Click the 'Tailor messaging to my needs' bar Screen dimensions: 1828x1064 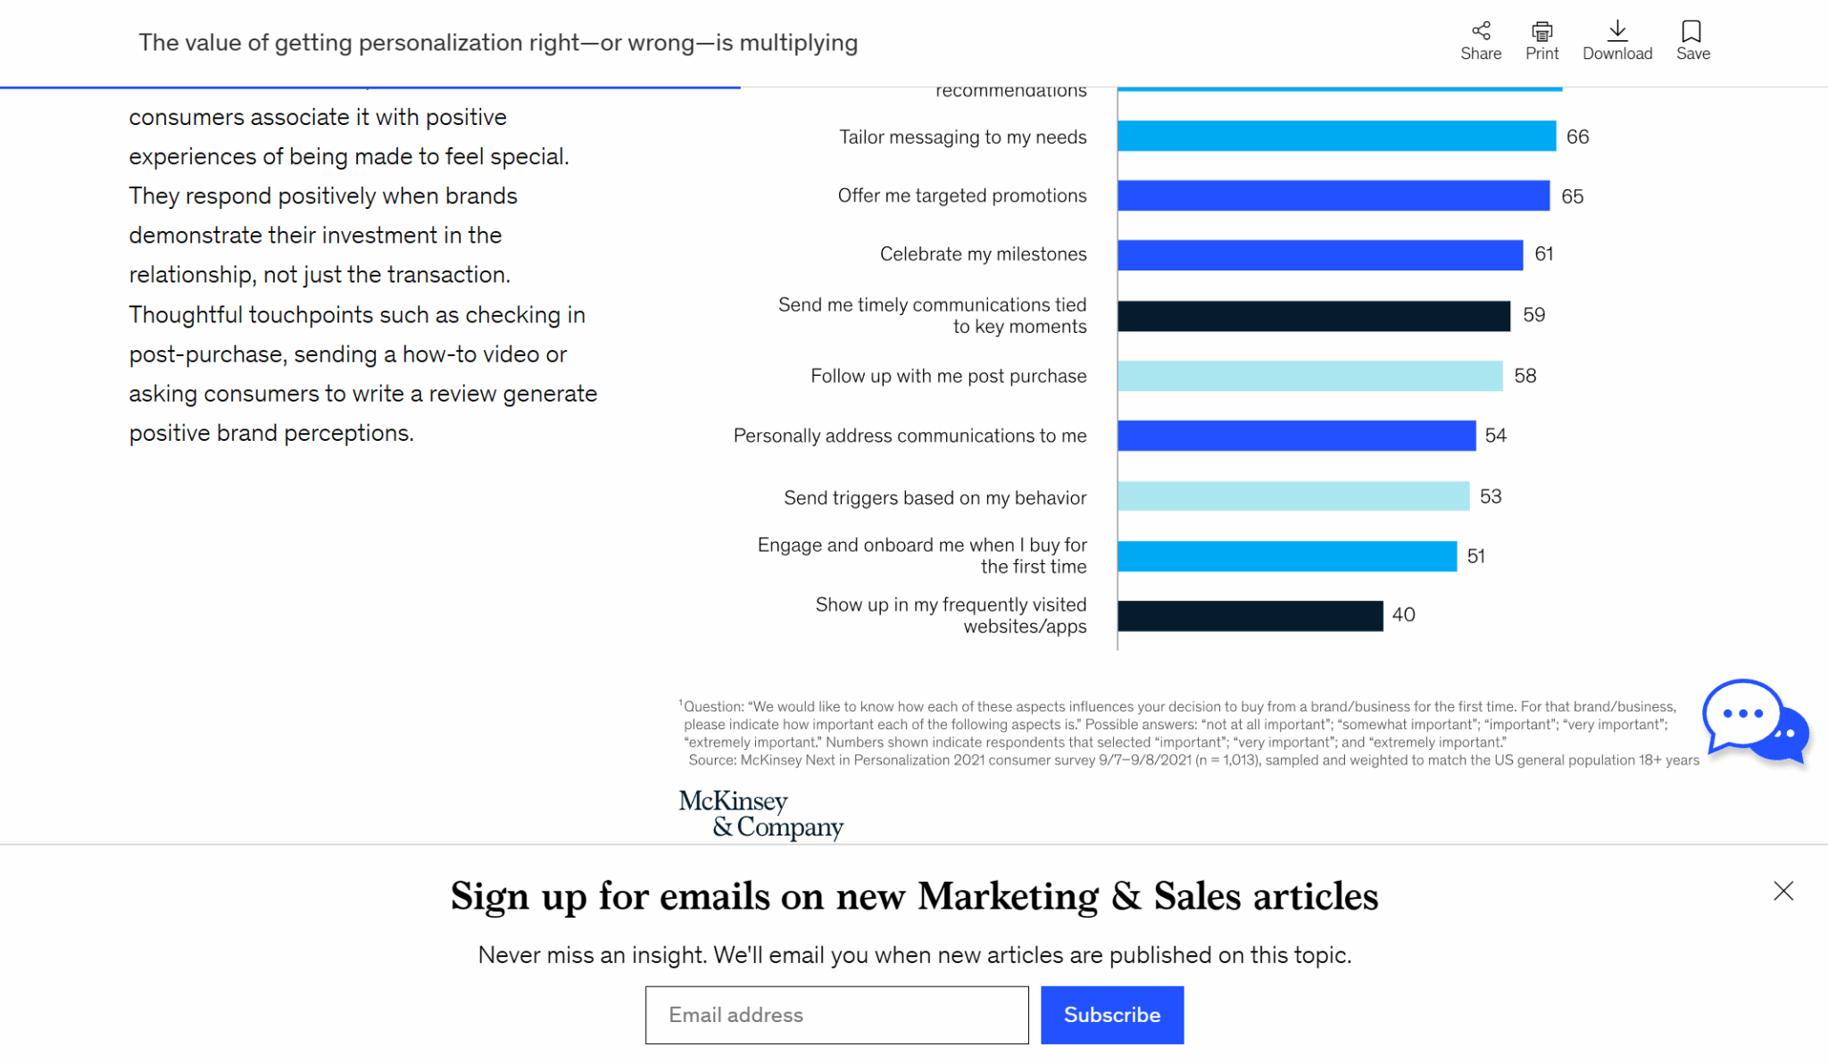1334,137
